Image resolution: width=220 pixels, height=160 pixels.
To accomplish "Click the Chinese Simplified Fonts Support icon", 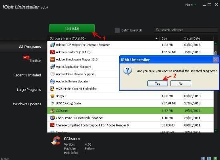I will [x=52, y=125].
